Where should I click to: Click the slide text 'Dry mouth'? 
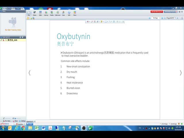pos(72,72)
